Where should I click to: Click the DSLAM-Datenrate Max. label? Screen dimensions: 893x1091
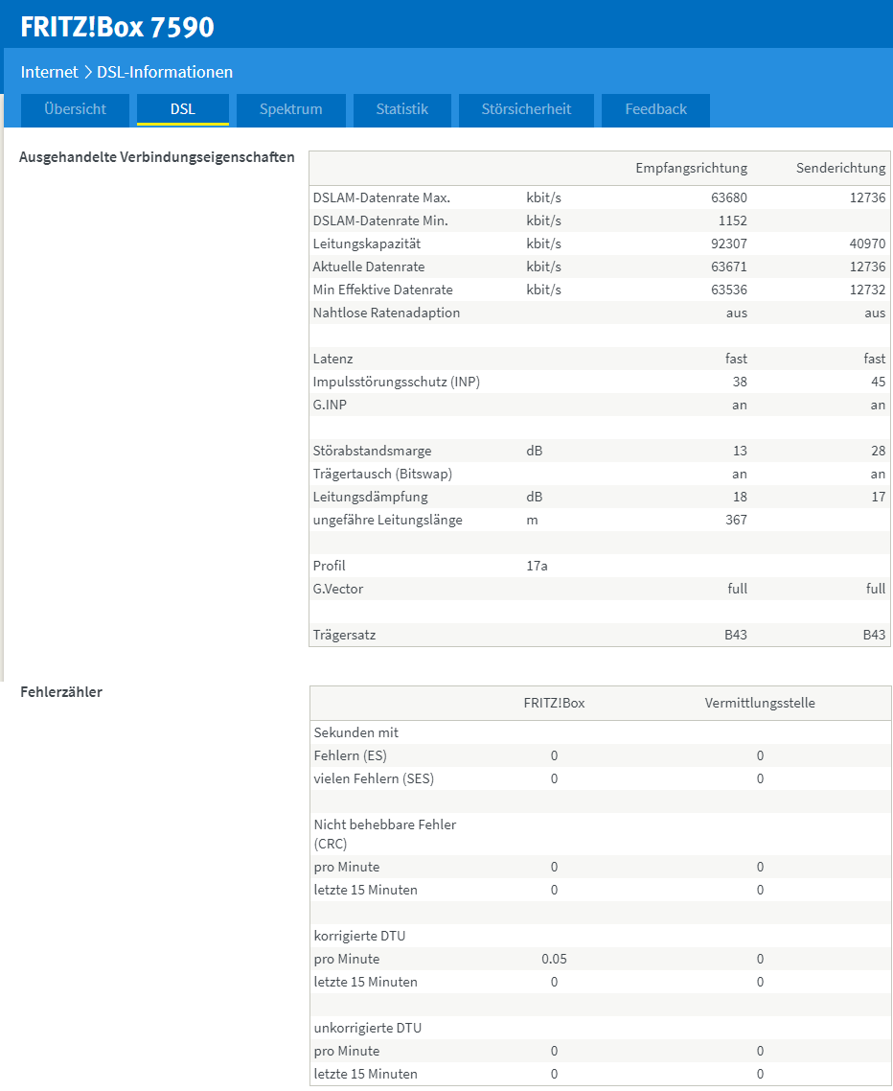tap(381, 197)
